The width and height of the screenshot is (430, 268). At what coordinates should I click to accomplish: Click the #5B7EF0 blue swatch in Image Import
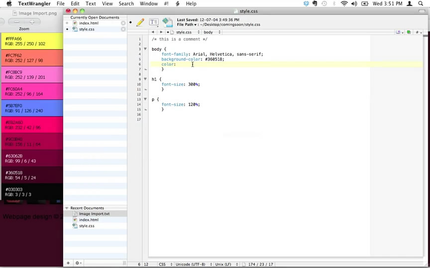tap(32, 108)
